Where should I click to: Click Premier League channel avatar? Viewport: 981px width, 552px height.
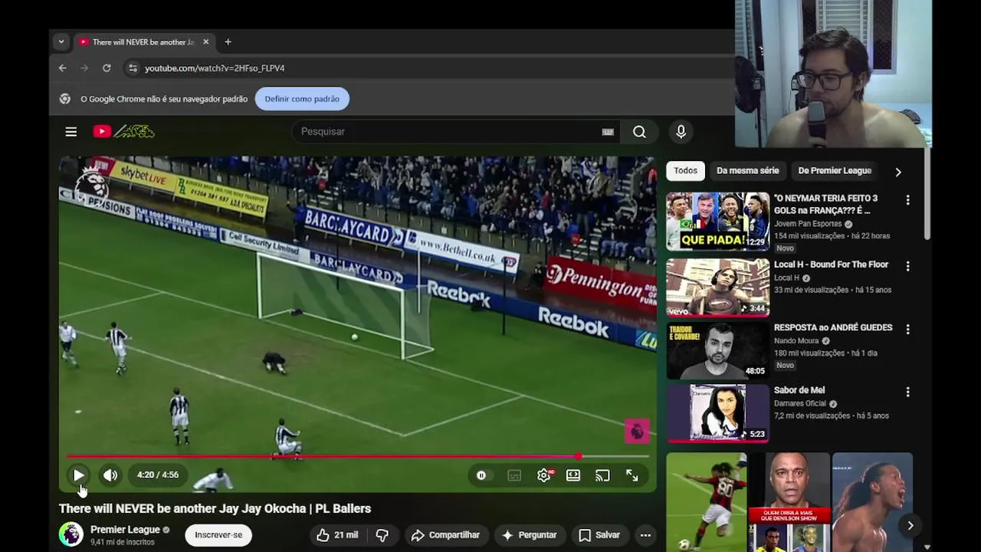71,534
